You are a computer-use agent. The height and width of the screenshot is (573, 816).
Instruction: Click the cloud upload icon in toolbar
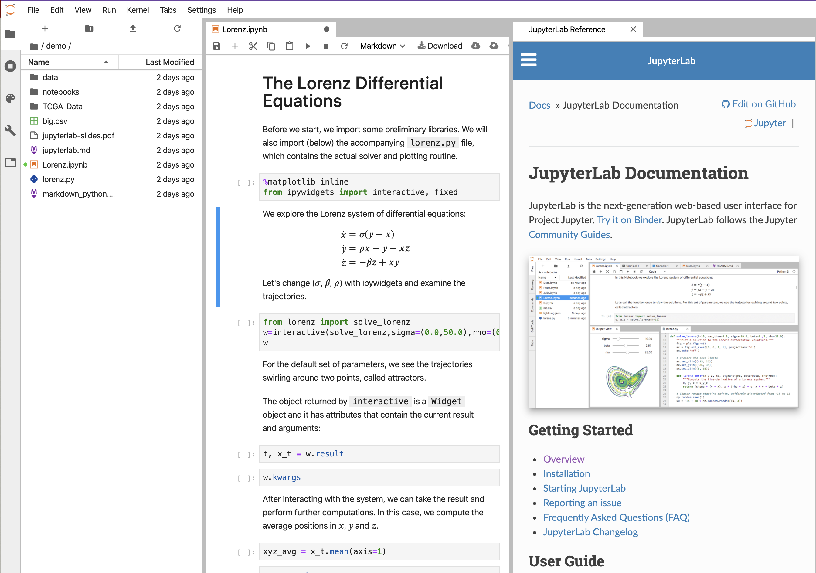[494, 46]
